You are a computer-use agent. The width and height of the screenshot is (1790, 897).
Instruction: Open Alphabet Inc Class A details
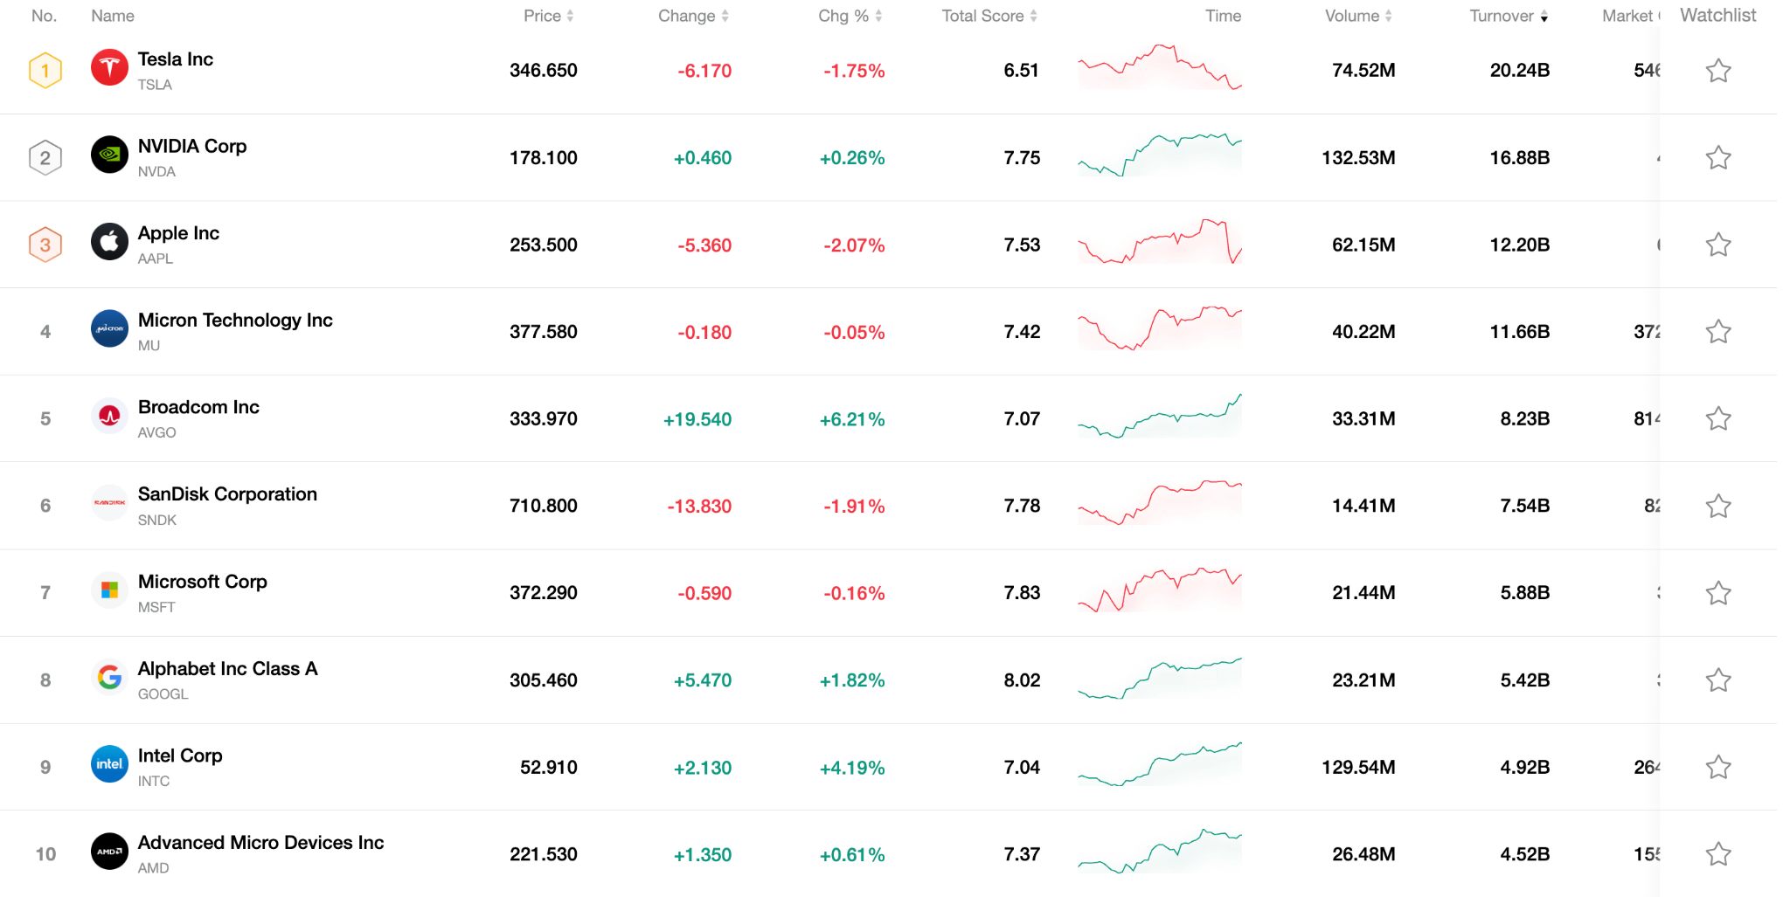pos(228,669)
